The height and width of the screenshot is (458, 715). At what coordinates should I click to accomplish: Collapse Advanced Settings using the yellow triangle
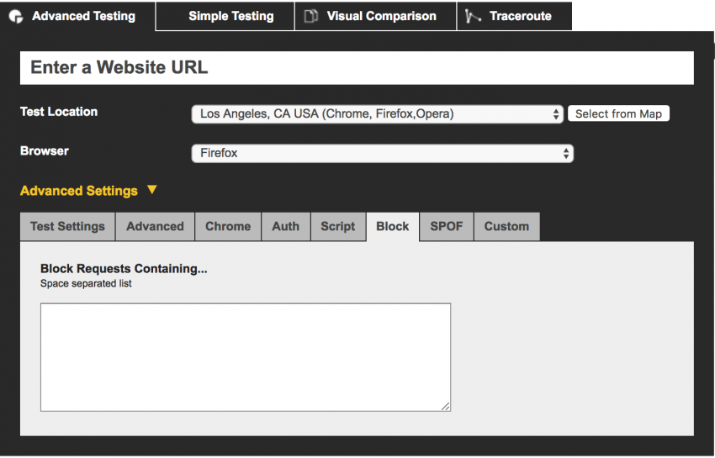pos(151,190)
